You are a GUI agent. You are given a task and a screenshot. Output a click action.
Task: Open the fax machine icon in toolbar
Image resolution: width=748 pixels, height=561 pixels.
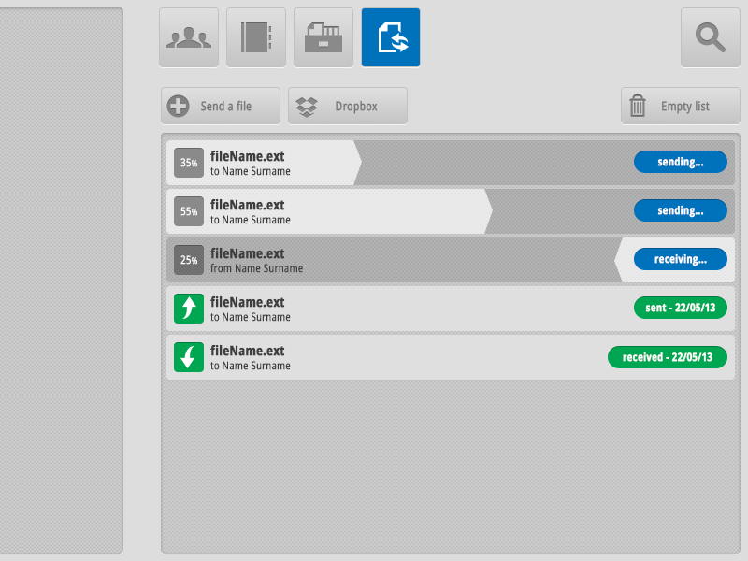point(324,37)
